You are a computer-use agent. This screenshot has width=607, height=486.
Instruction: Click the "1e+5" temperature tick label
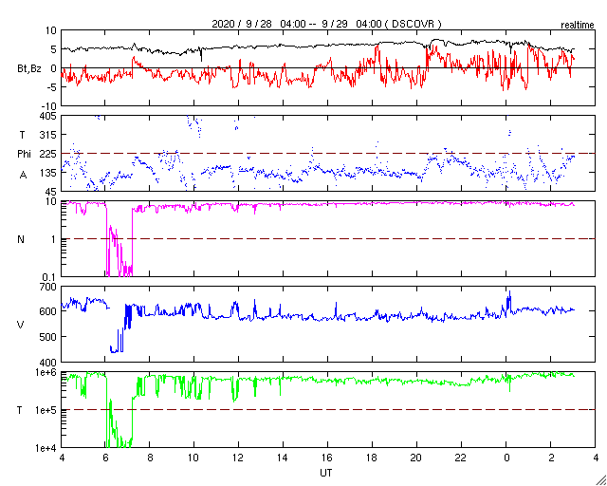pos(46,410)
